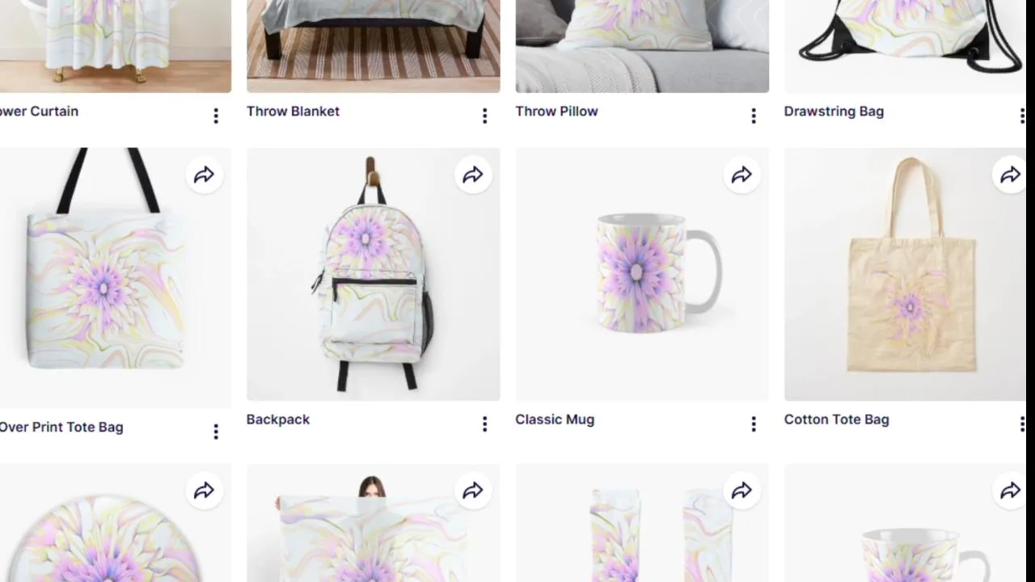1035x582 pixels.
Task: Click share icon on socks product
Action: [741, 491]
